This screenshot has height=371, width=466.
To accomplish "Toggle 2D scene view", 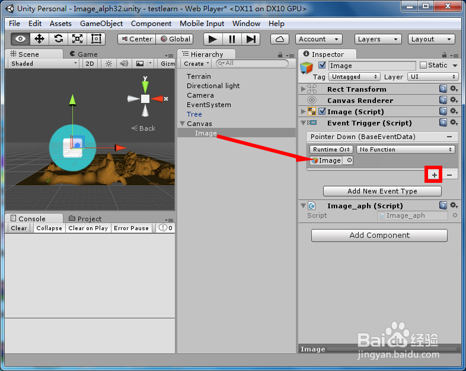I will click(x=90, y=63).
